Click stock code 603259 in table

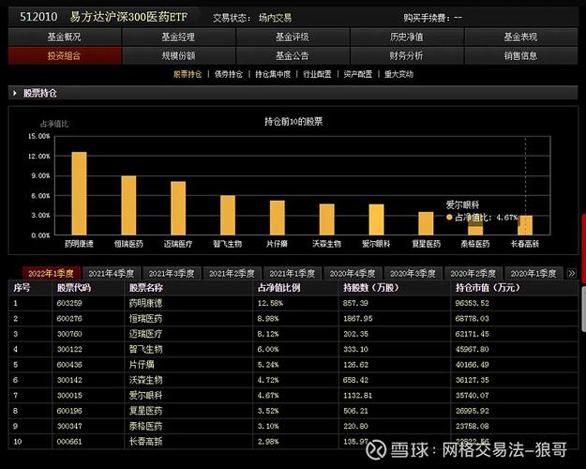tap(69, 303)
